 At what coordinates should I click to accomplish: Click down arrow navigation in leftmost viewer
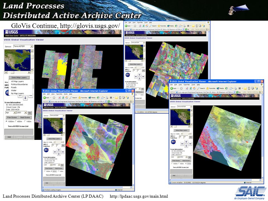pos(25,98)
